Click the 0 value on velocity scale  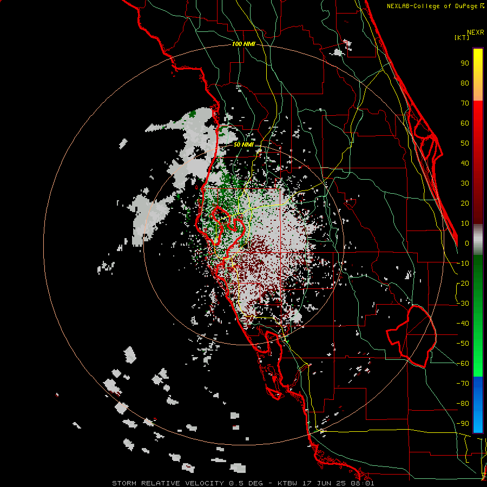[x=467, y=243]
